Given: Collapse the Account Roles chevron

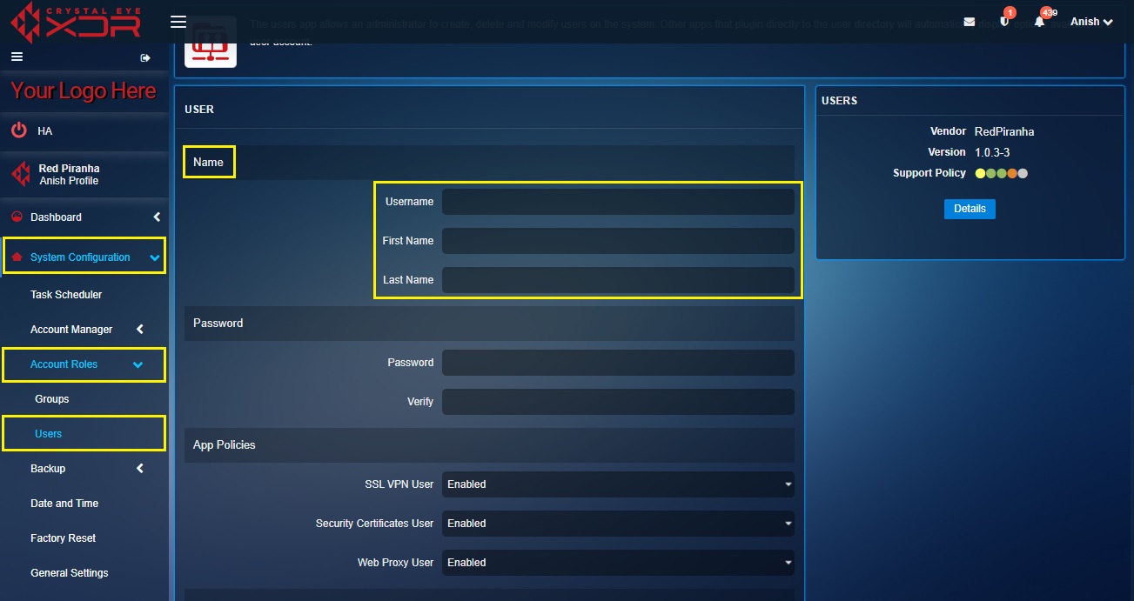Looking at the screenshot, I should (x=138, y=364).
